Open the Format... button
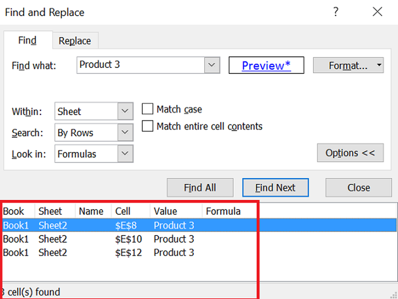The width and height of the screenshot is (398, 299). (x=344, y=65)
